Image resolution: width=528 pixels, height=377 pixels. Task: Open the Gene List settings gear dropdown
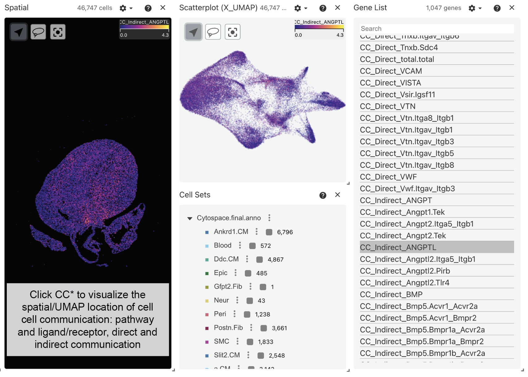coord(475,8)
